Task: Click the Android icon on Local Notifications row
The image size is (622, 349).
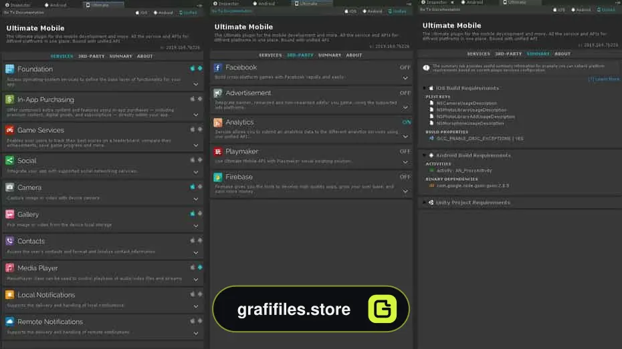Action: coord(200,294)
